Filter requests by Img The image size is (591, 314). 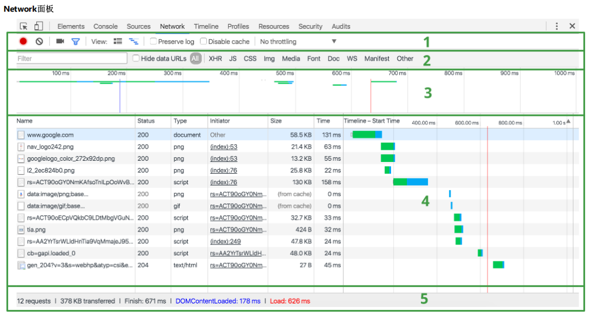269,59
